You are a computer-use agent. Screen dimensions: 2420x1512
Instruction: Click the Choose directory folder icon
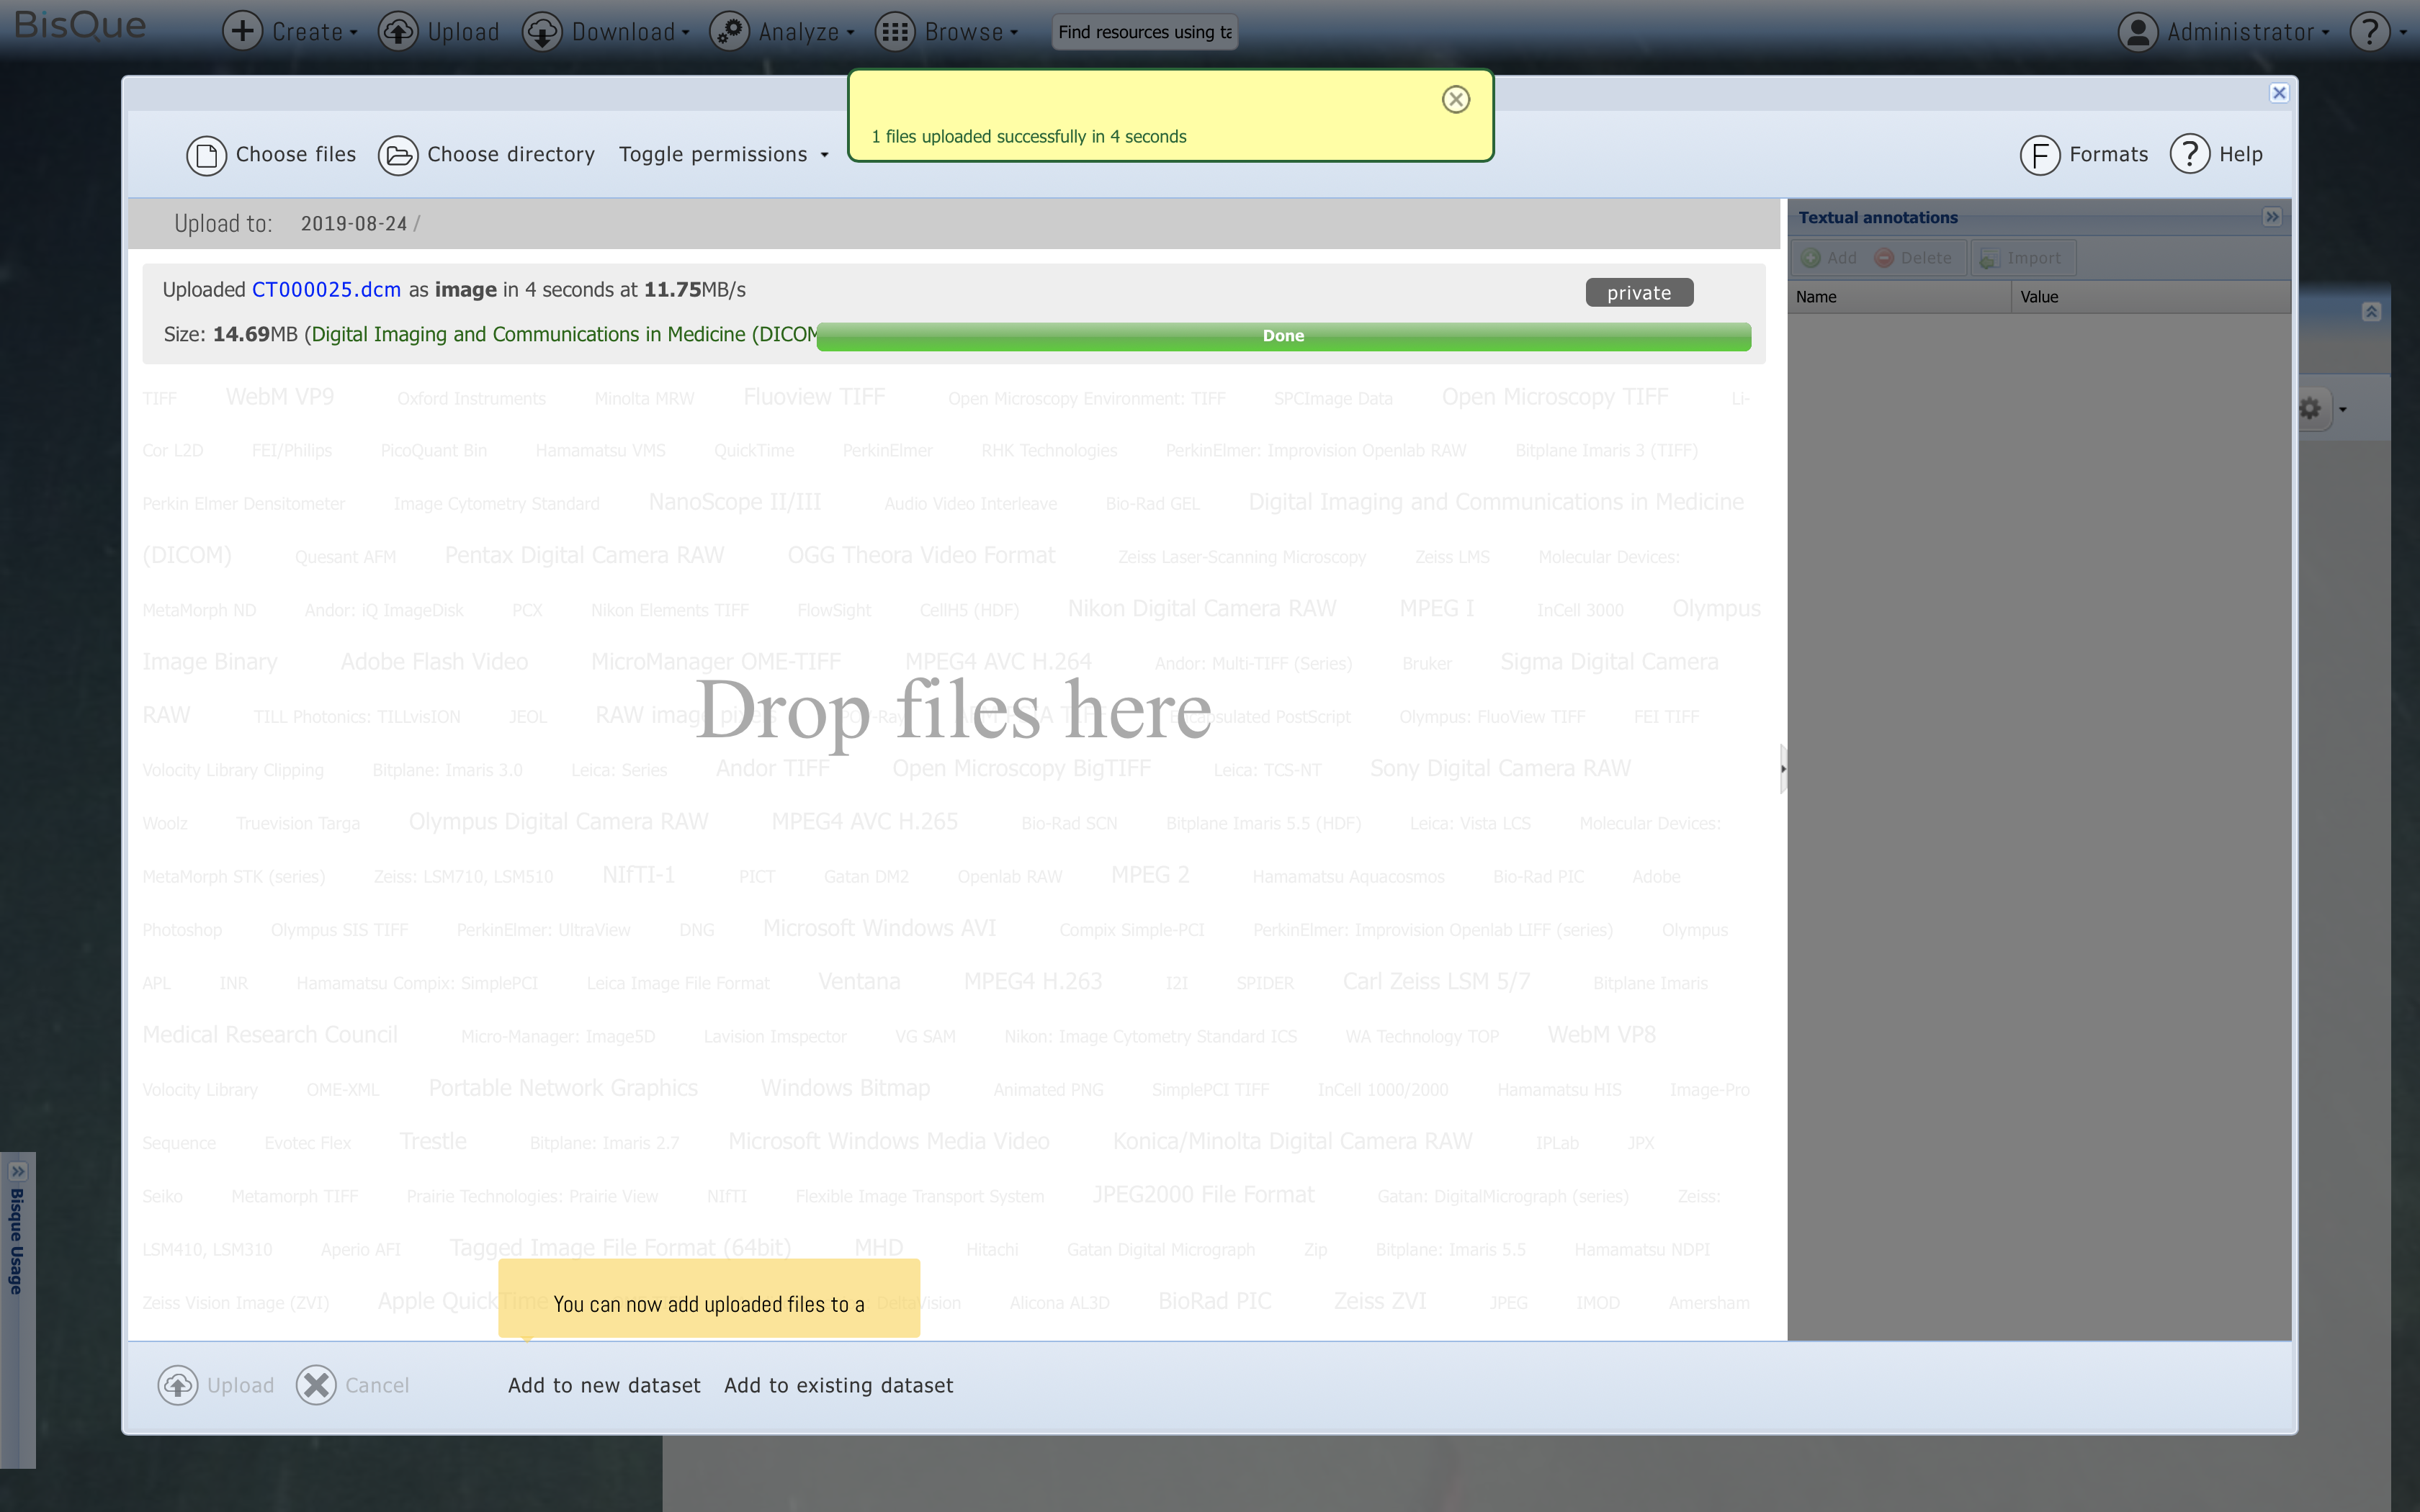[398, 155]
